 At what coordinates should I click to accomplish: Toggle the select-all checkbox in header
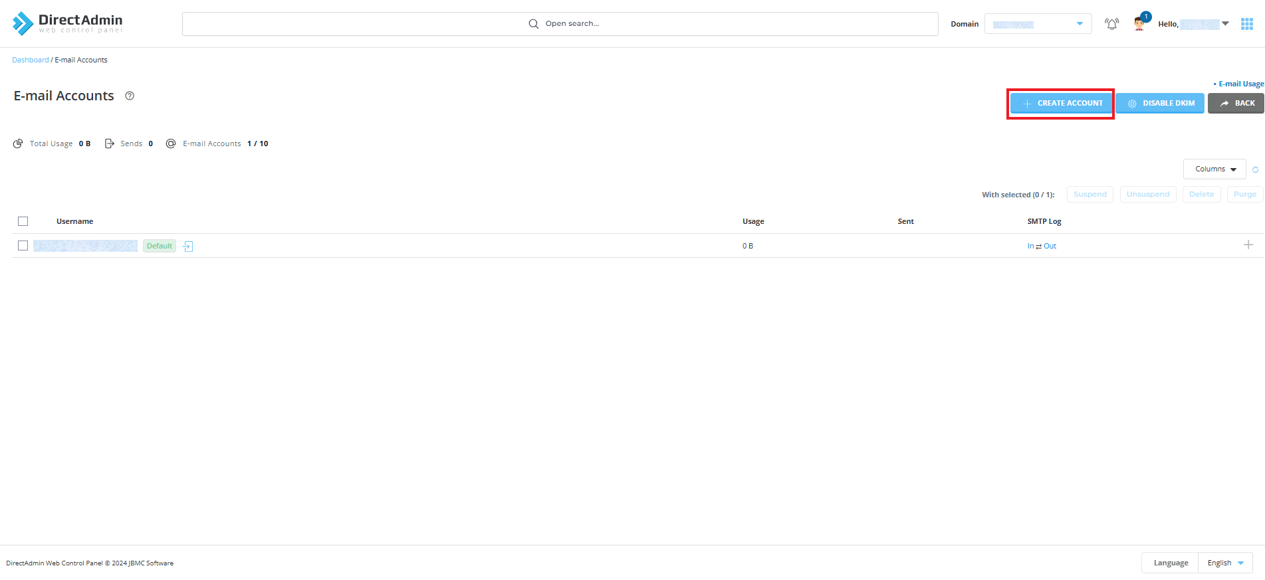pos(23,221)
